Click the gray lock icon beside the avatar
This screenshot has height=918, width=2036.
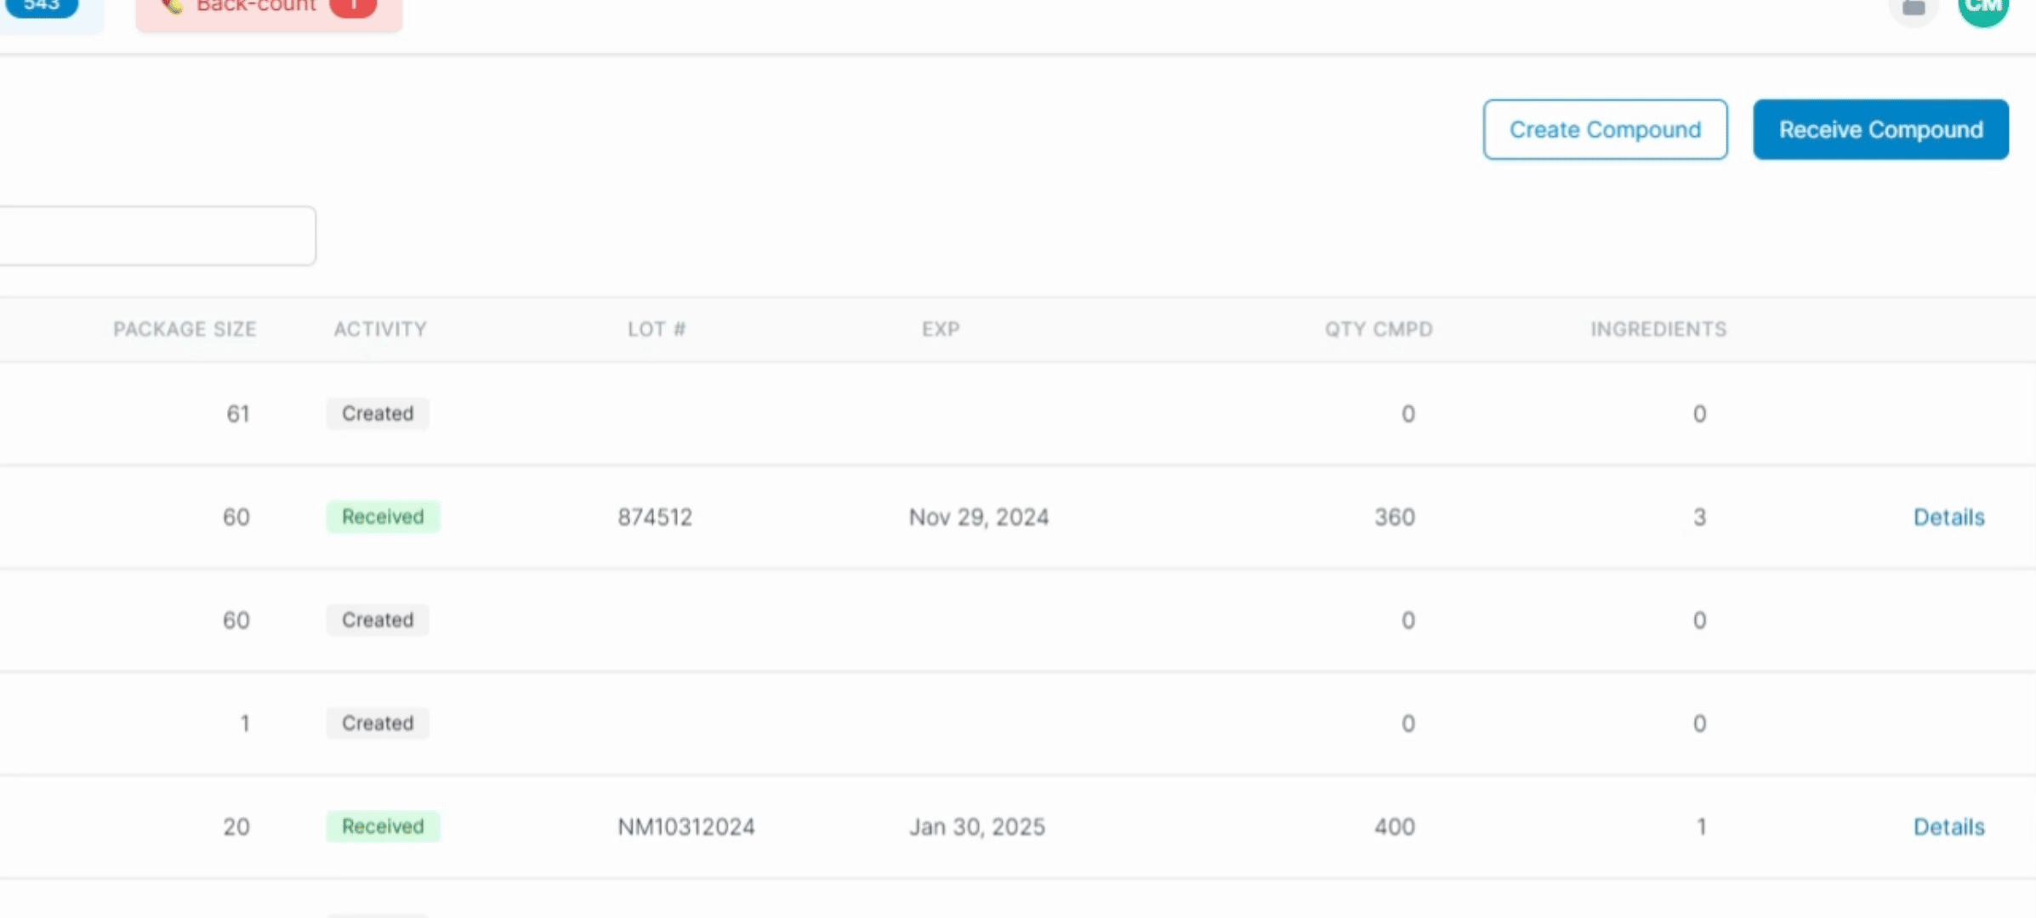coord(1913,8)
